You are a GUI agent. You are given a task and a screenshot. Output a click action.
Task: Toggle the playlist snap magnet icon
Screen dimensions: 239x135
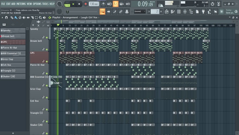[6, 18]
